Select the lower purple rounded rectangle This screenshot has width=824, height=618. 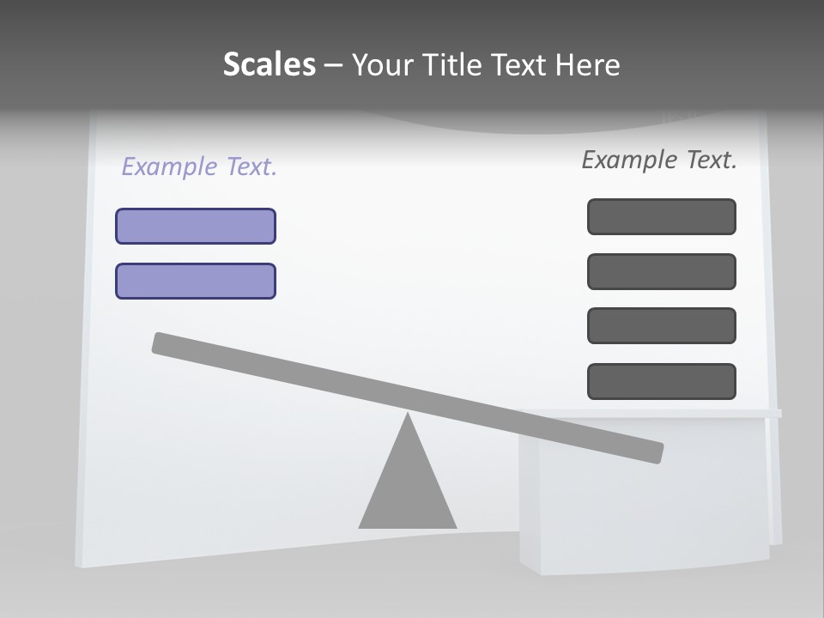click(196, 282)
